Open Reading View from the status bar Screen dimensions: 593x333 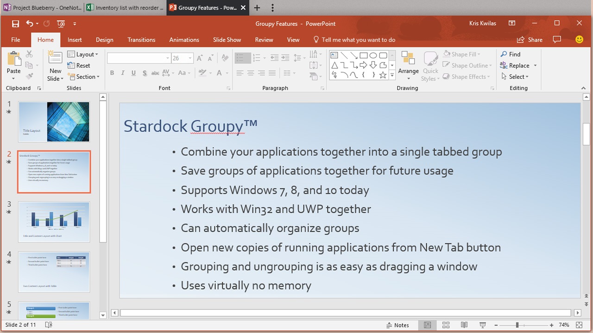(x=464, y=325)
